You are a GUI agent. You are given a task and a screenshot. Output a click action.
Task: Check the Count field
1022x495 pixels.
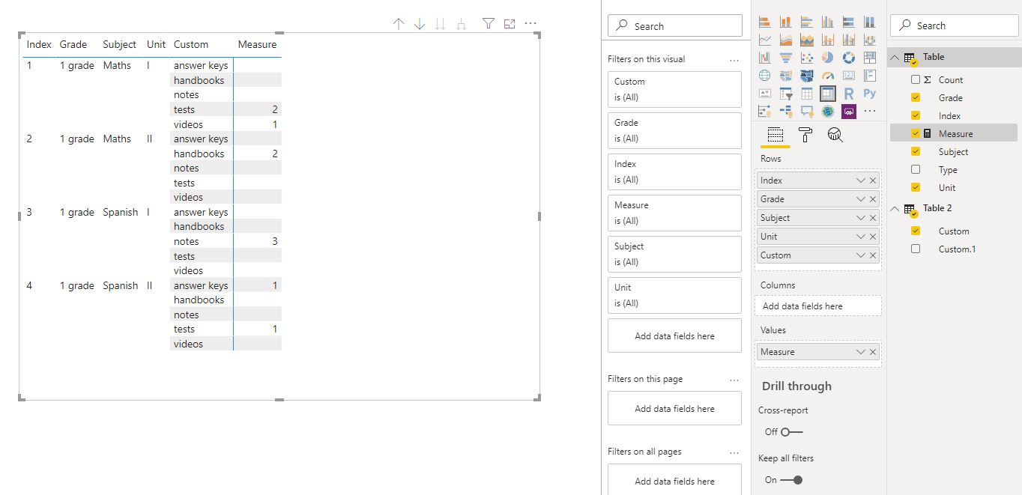point(916,79)
